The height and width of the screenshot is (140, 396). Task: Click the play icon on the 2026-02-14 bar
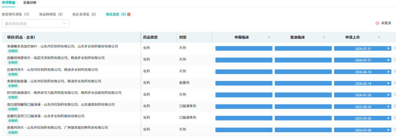388,84
